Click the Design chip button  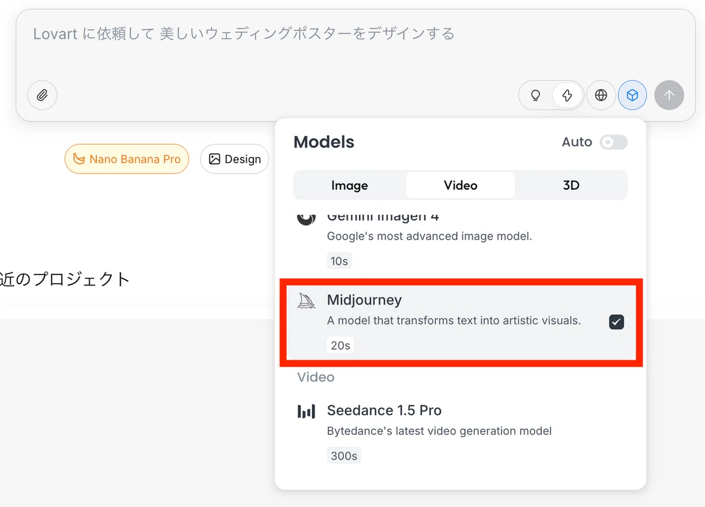(235, 159)
